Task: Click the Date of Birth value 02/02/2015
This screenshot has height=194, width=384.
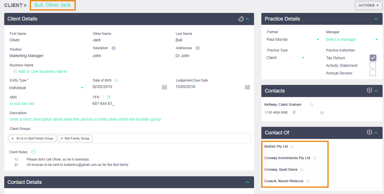Action: (102, 87)
